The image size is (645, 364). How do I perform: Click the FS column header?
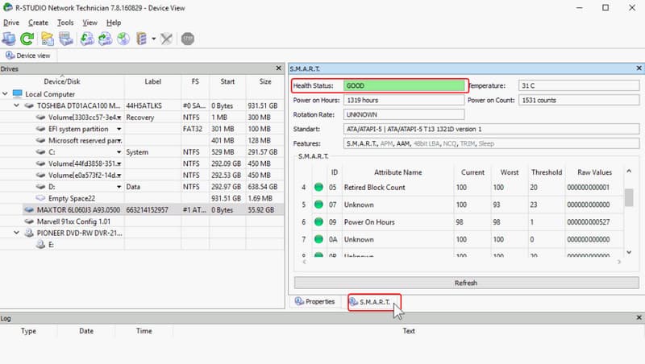(195, 81)
